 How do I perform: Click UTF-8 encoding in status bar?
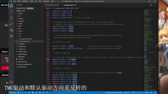point(133,93)
